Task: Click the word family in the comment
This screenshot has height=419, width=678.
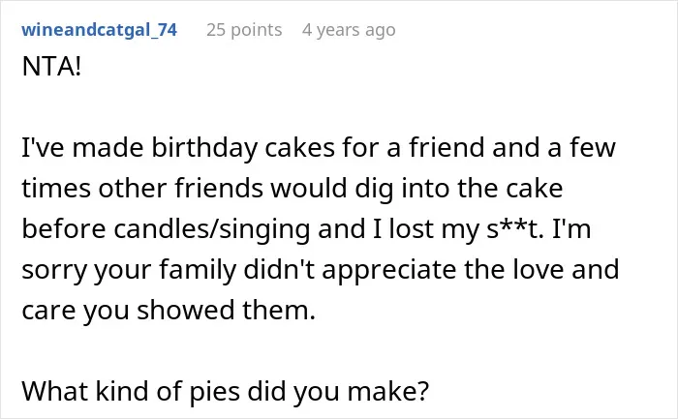Action: pyautogui.click(x=198, y=270)
